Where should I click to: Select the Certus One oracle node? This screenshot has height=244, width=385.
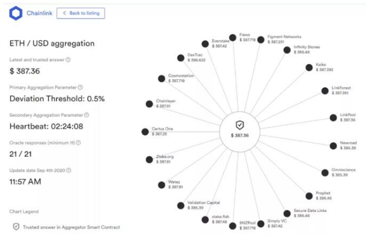pyautogui.click(x=145, y=131)
